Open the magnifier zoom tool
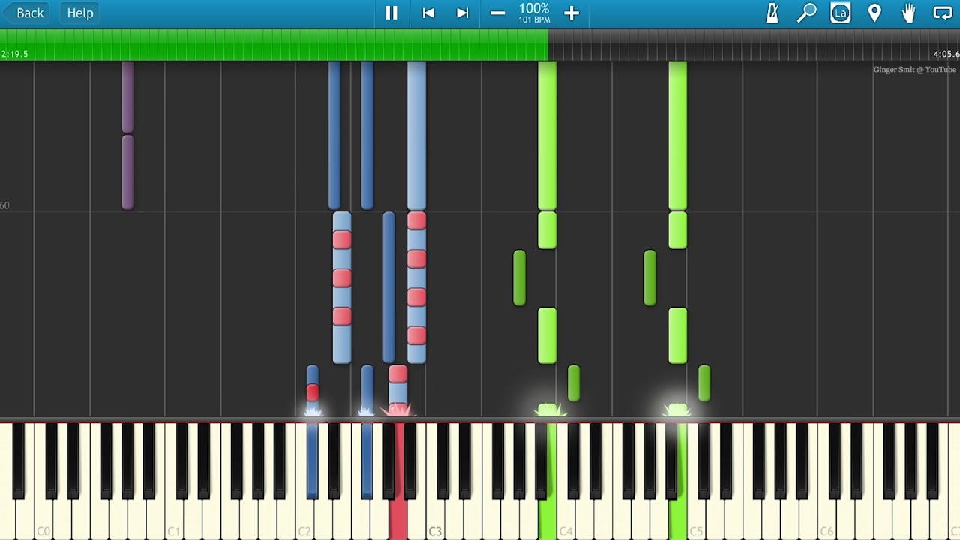Screen dimensions: 960x540 [x=806, y=13]
